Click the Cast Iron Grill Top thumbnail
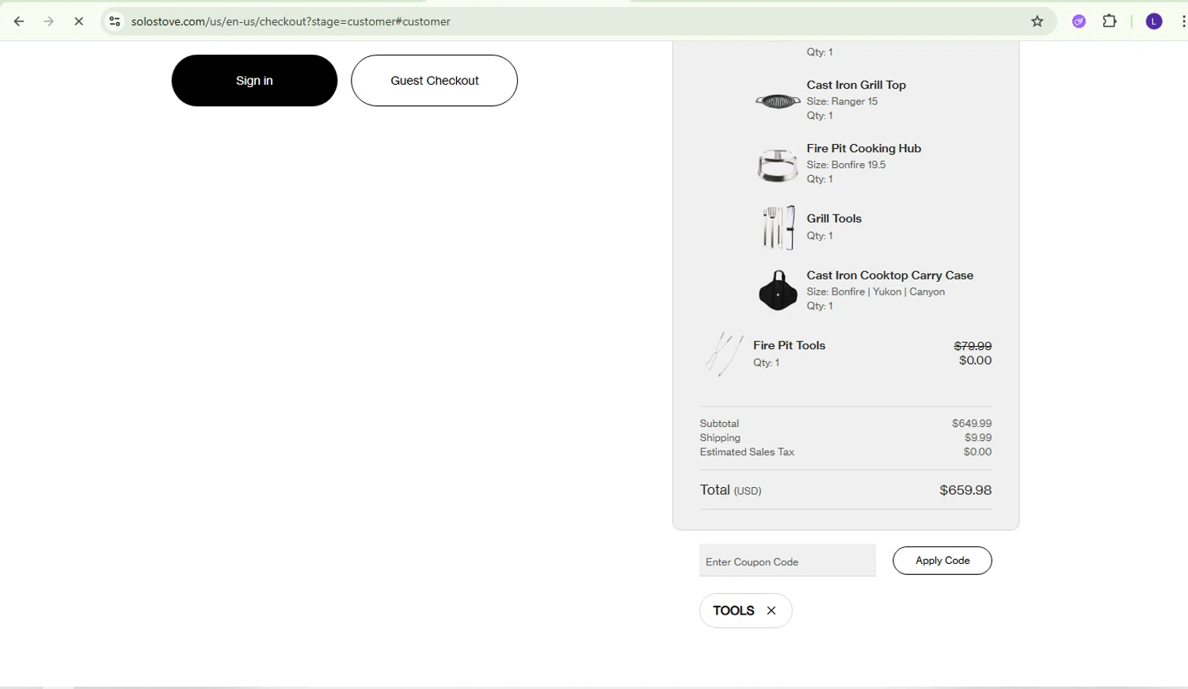 (x=778, y=101)
